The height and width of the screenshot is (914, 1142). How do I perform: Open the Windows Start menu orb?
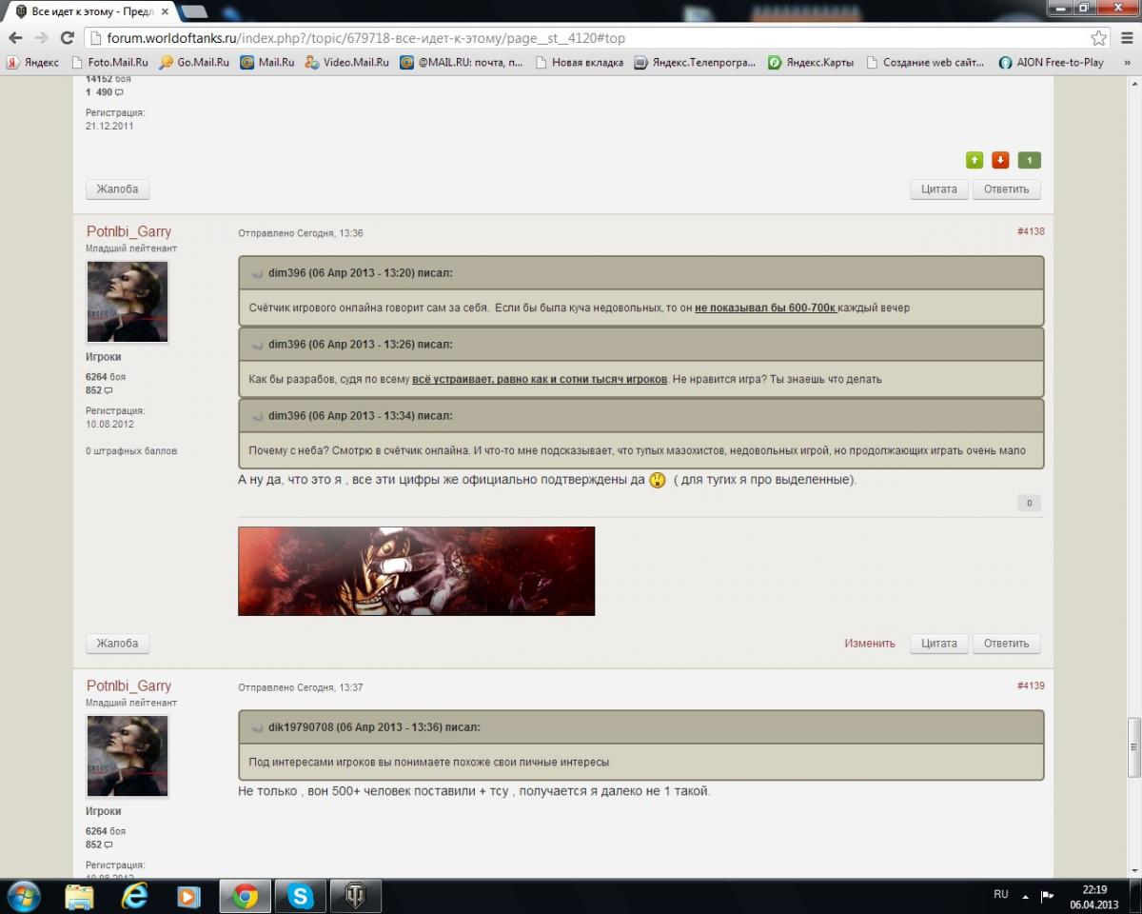(23, 896)
